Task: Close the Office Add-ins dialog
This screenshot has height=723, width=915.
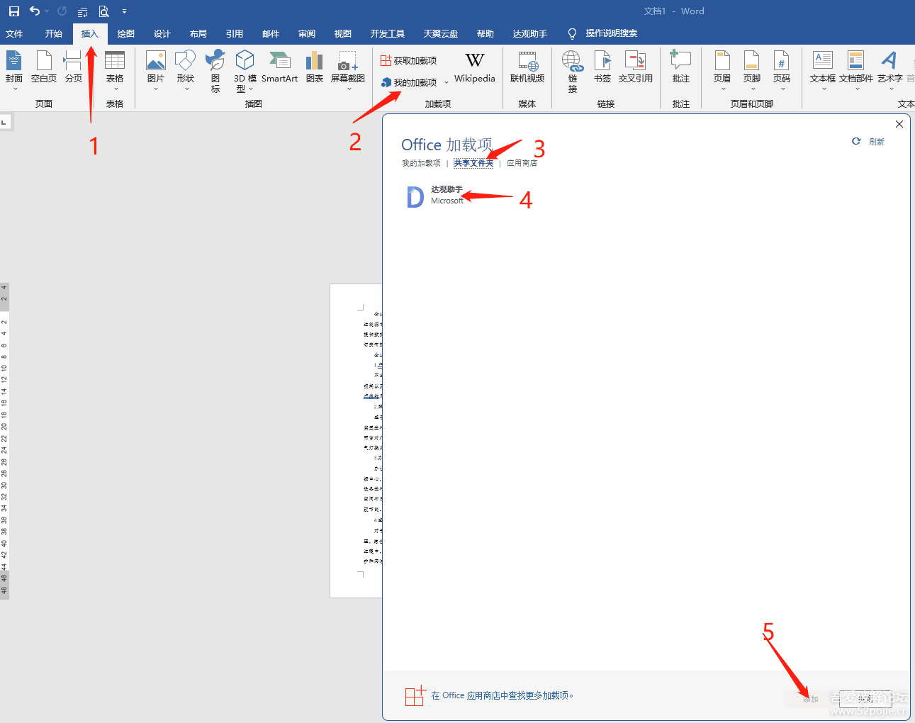Action: coord(899,124)
